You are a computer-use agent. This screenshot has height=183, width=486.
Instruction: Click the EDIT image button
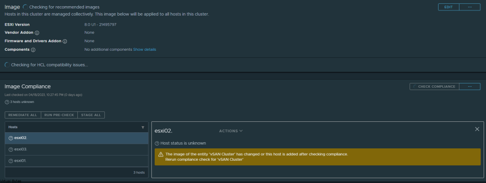(x=449, y=7)
